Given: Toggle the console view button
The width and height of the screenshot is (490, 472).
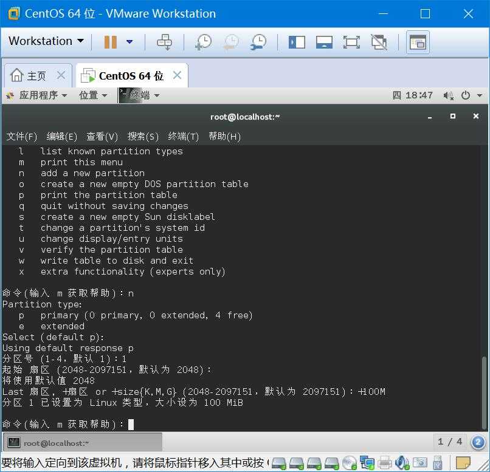Looking at the screenshot, I should coord(418,42).
